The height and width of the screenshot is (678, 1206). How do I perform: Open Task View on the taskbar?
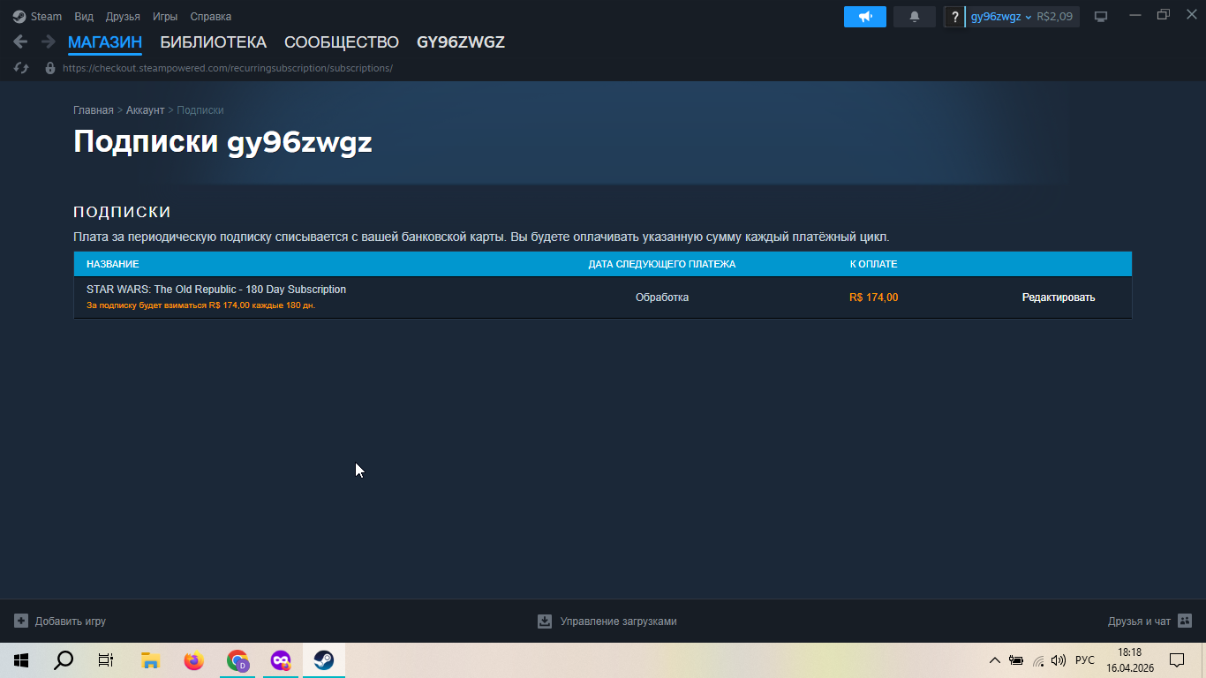(x=106, y=660)
